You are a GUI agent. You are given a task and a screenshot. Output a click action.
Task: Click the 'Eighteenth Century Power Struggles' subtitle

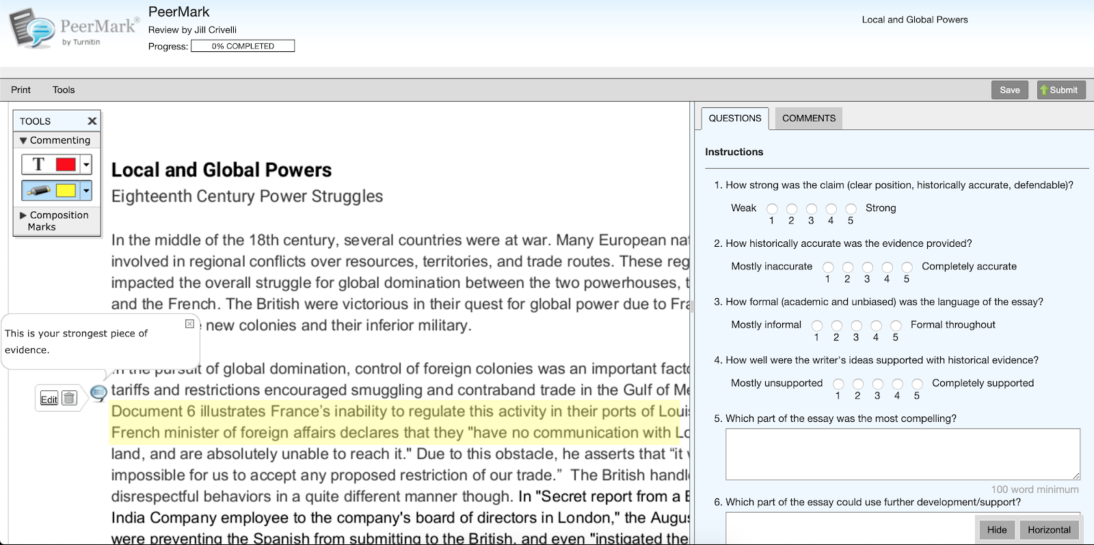pyautogui.click(x=247, y=196)
